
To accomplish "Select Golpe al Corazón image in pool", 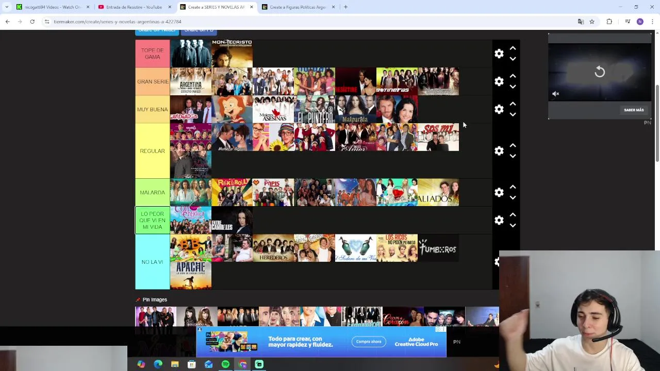I will 403,316.
